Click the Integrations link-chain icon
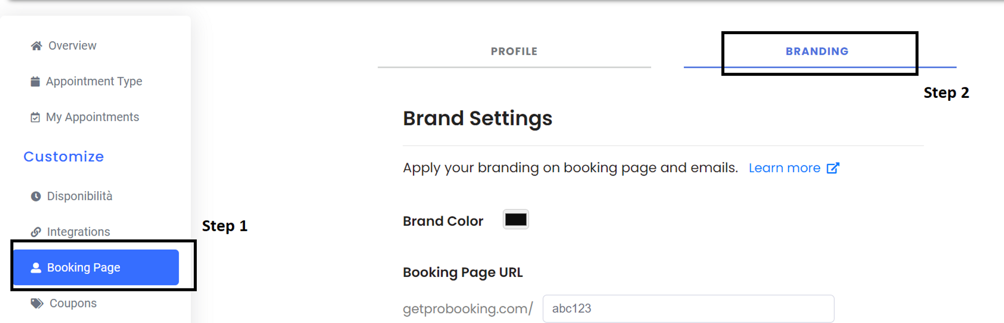This screenshot has height=323, width=1004. [x=36, y=232]
